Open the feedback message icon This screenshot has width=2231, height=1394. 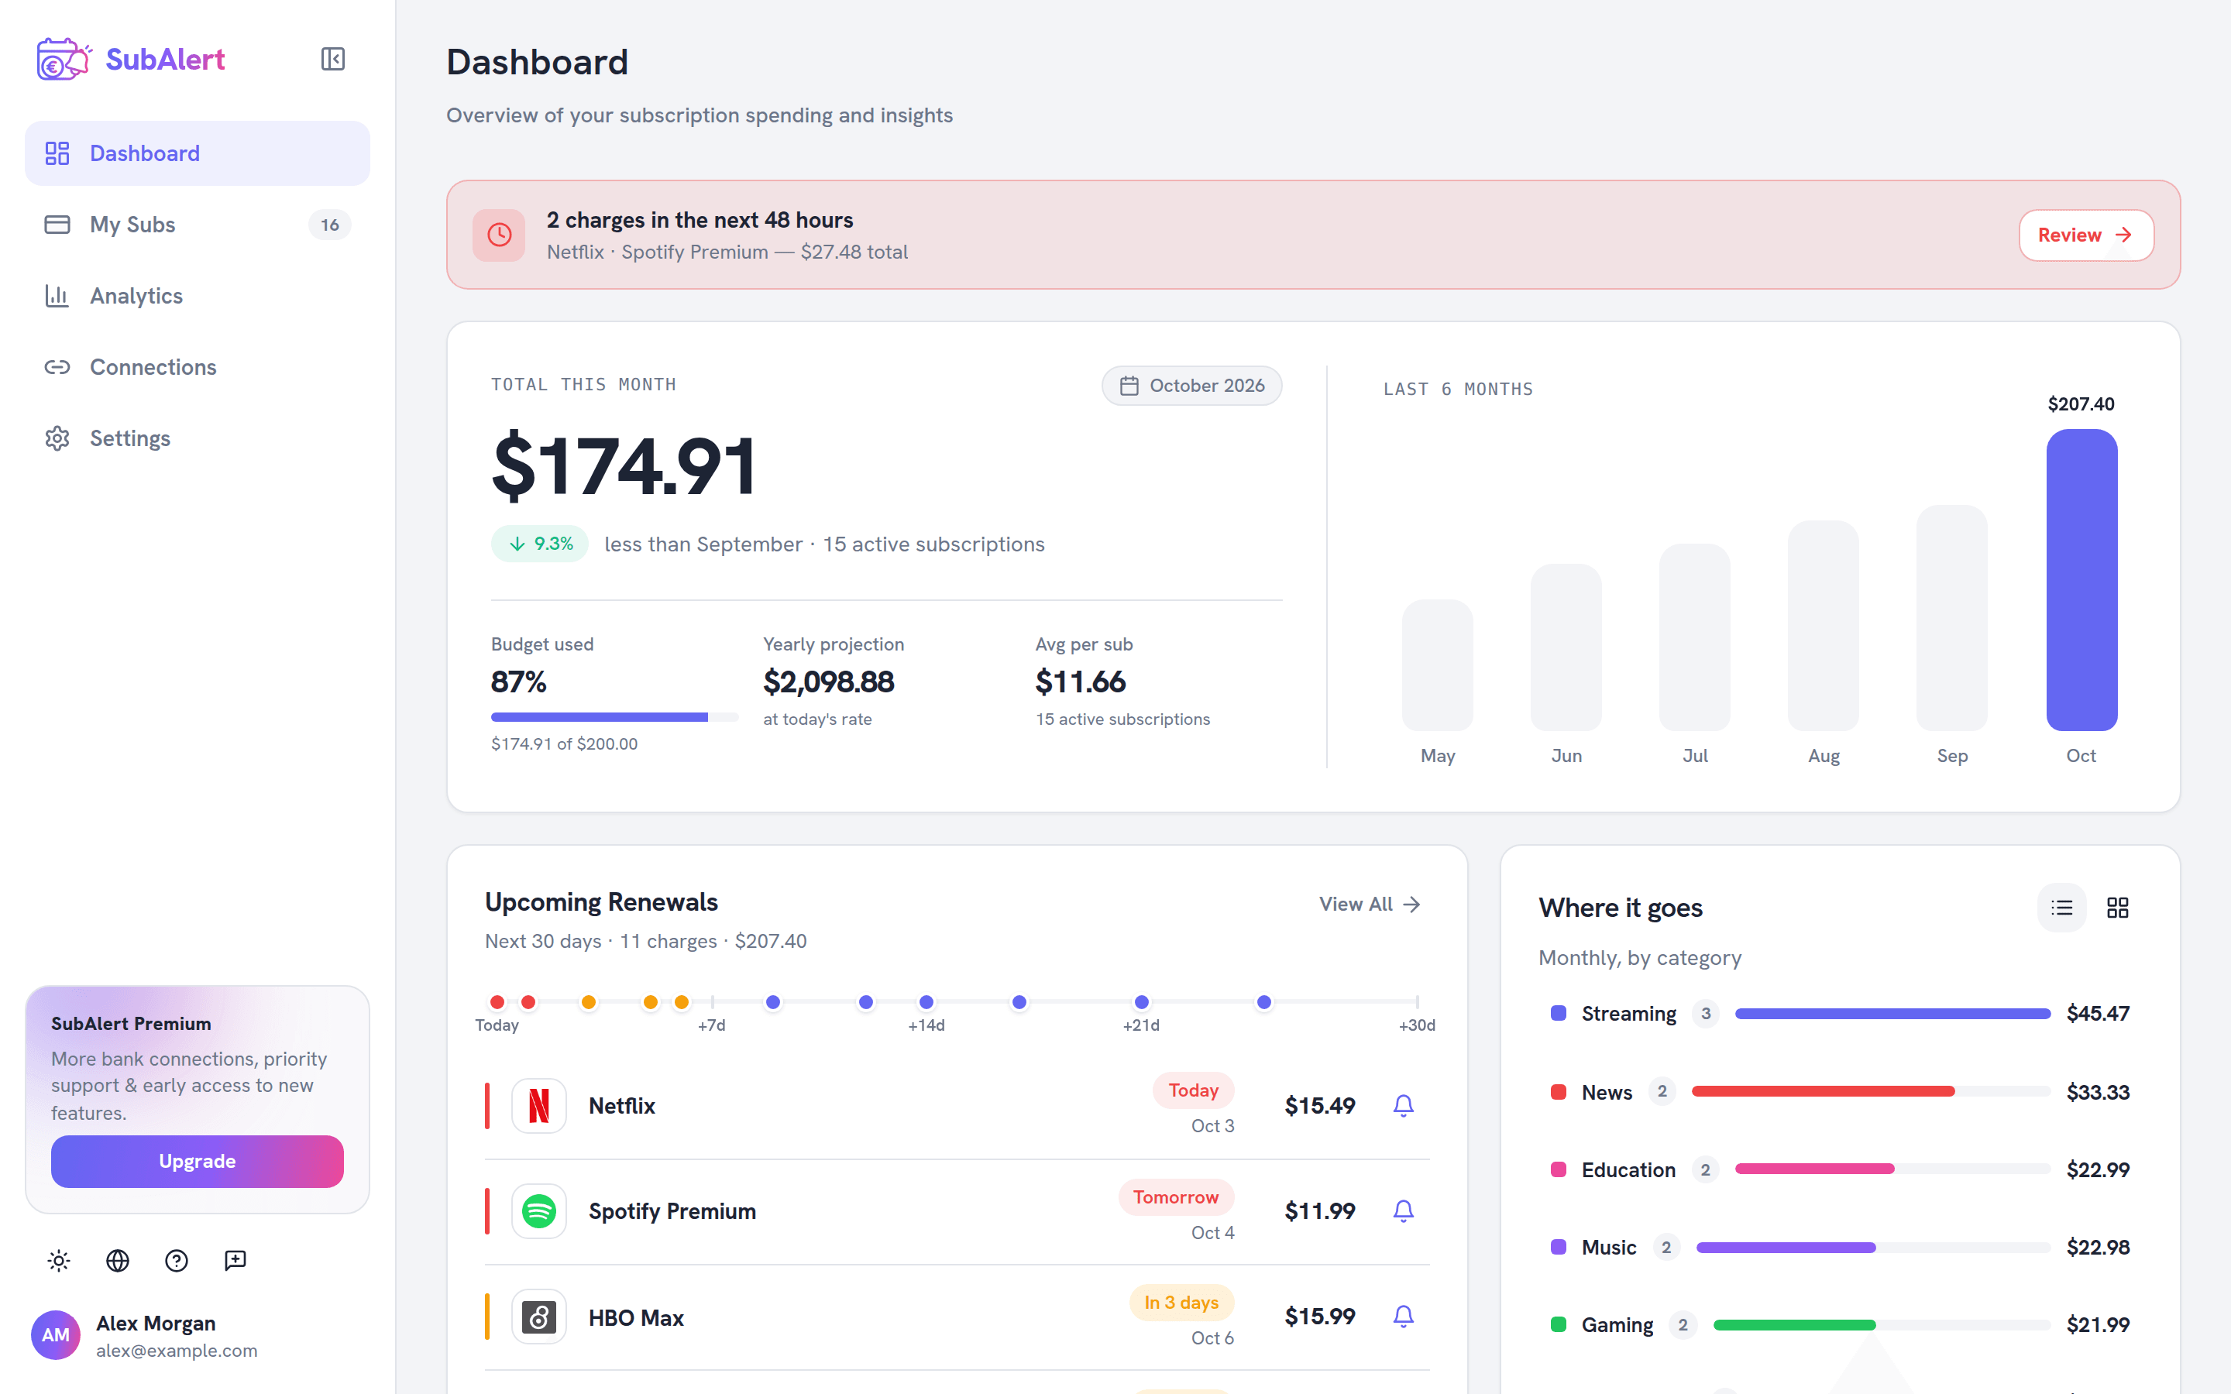tap(235, 1260)
